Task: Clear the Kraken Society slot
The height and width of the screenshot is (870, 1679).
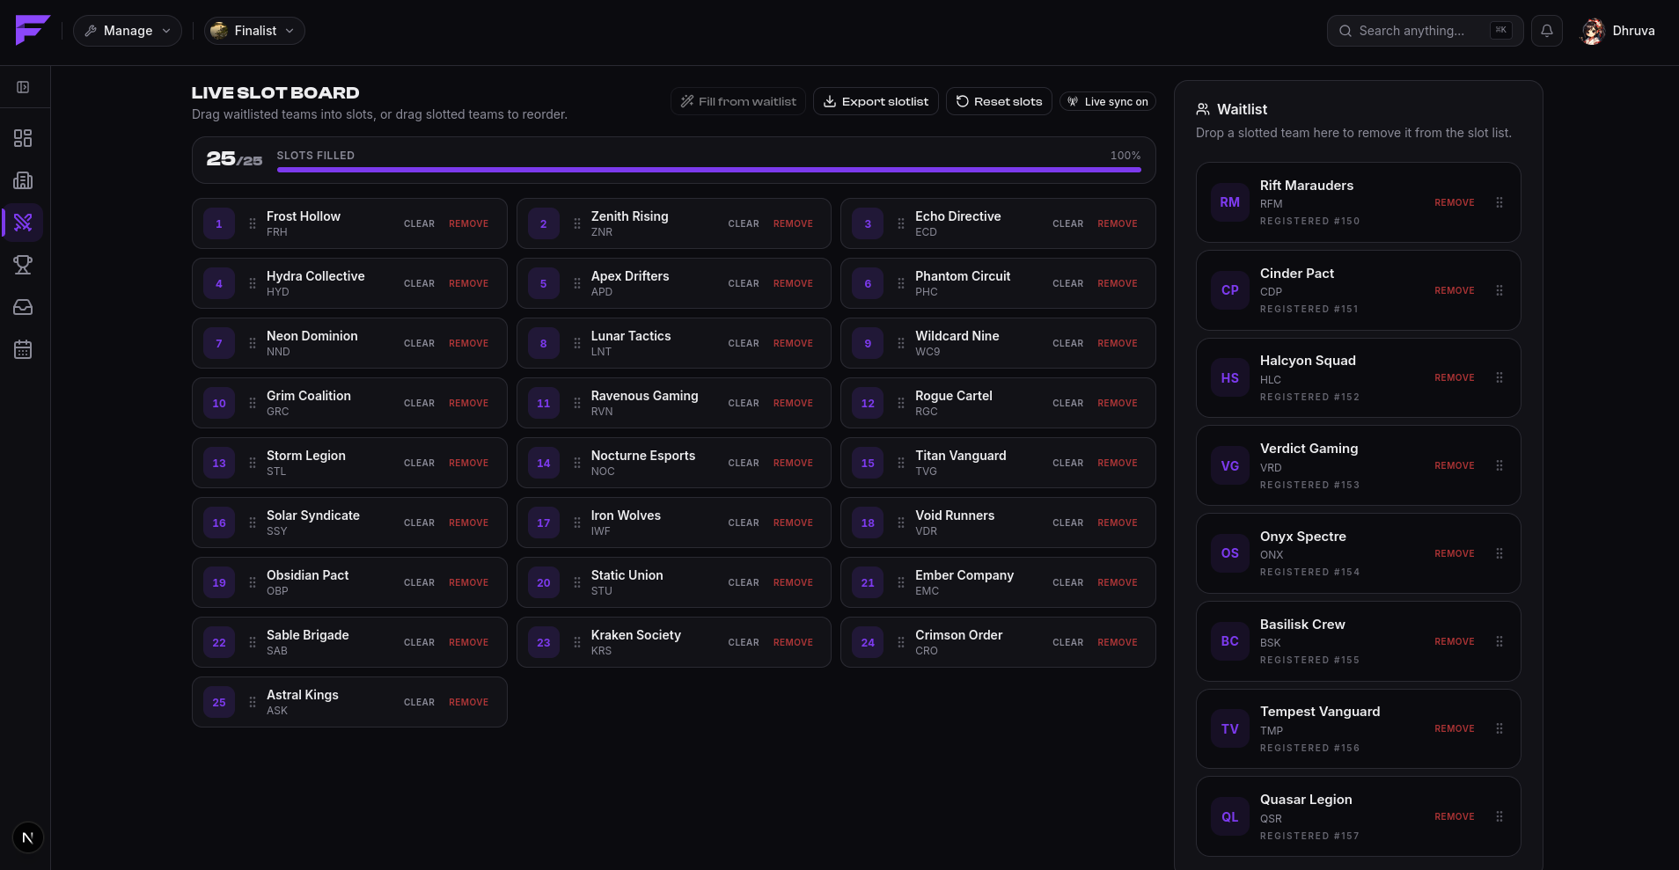Action: [744, 642]
